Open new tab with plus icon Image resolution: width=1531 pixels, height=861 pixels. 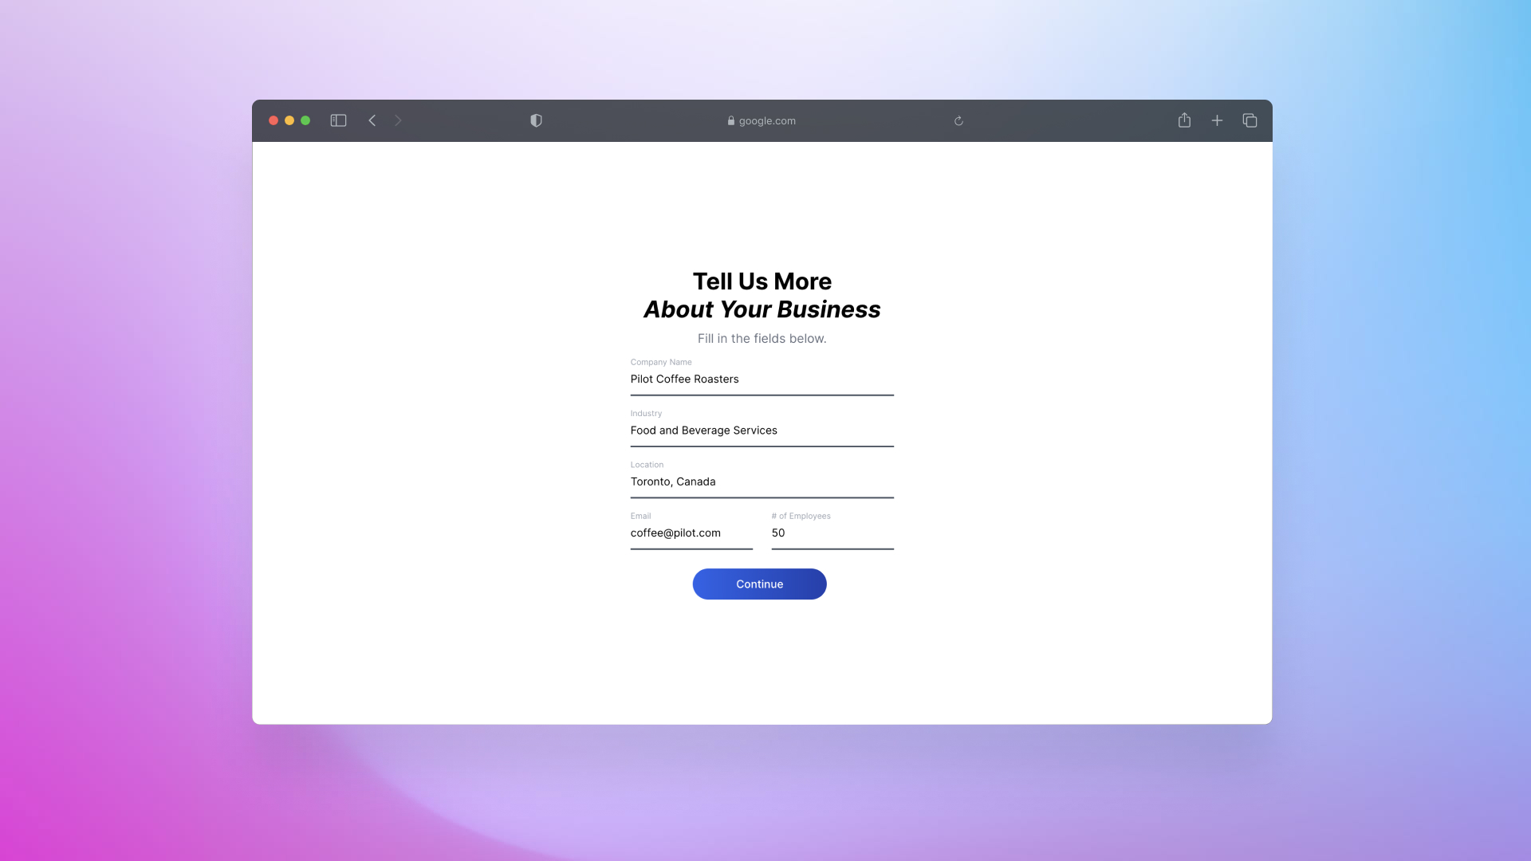(x=1217, y=120)
